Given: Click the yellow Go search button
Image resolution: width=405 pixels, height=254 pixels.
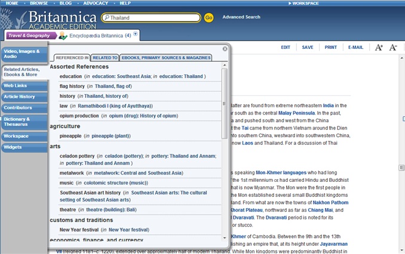Looking at the screenshot, I should click(208, 17).
